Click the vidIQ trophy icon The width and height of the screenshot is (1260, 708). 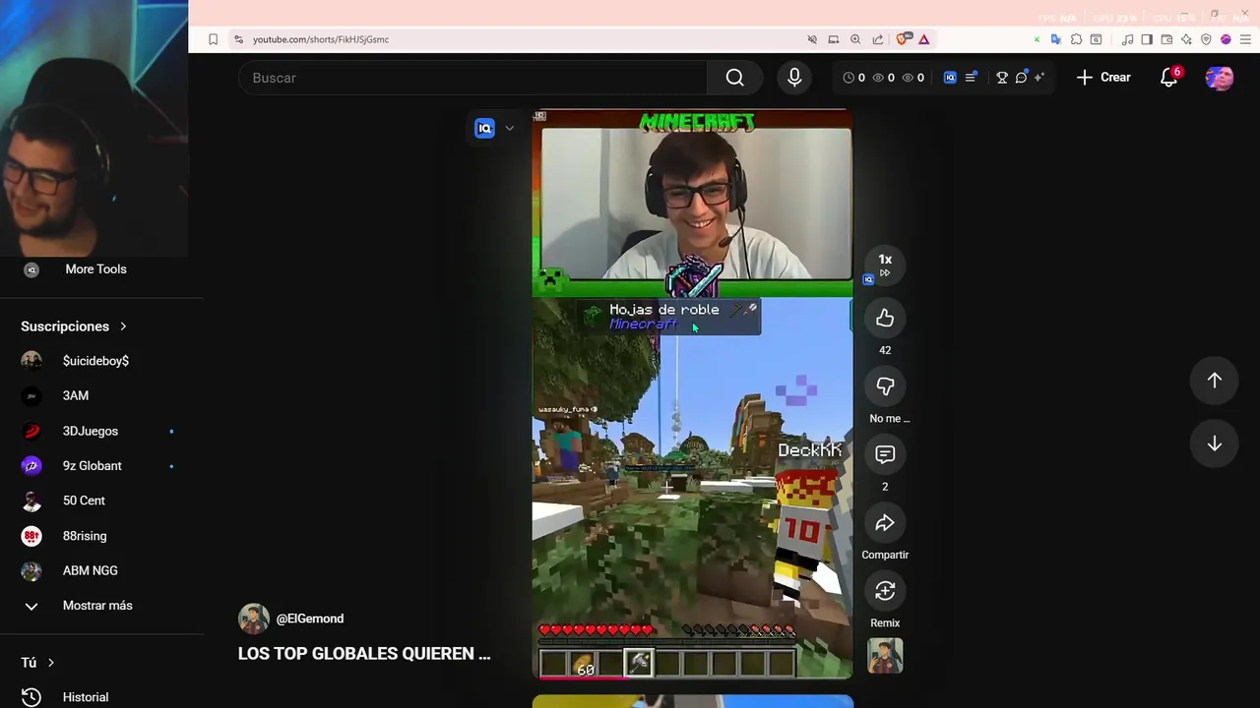(1002, 78)
